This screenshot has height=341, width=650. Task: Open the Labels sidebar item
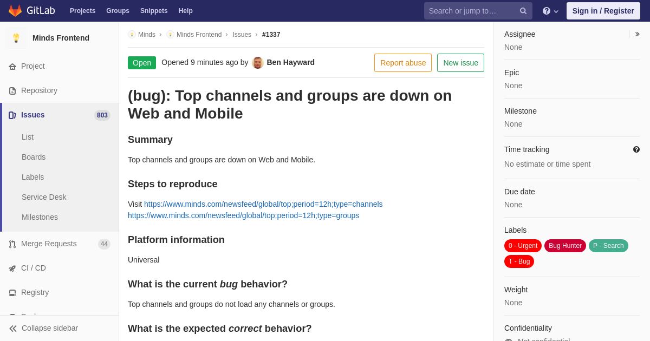32,177
